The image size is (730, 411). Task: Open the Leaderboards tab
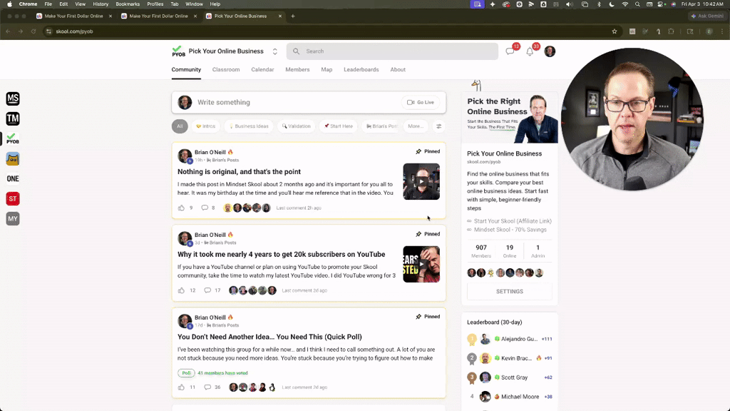[361, 69]
